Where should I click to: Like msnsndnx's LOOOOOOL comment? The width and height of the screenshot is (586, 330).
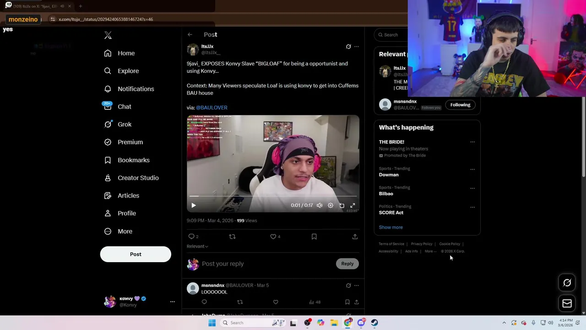pos(276,302)
